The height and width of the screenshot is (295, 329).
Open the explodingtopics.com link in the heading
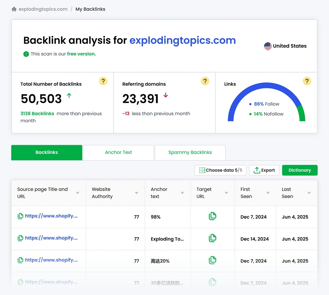pos(183,40)
